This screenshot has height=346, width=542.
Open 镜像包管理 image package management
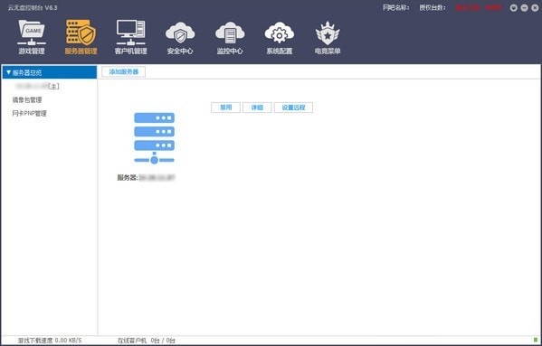click(x=27, y=99)
